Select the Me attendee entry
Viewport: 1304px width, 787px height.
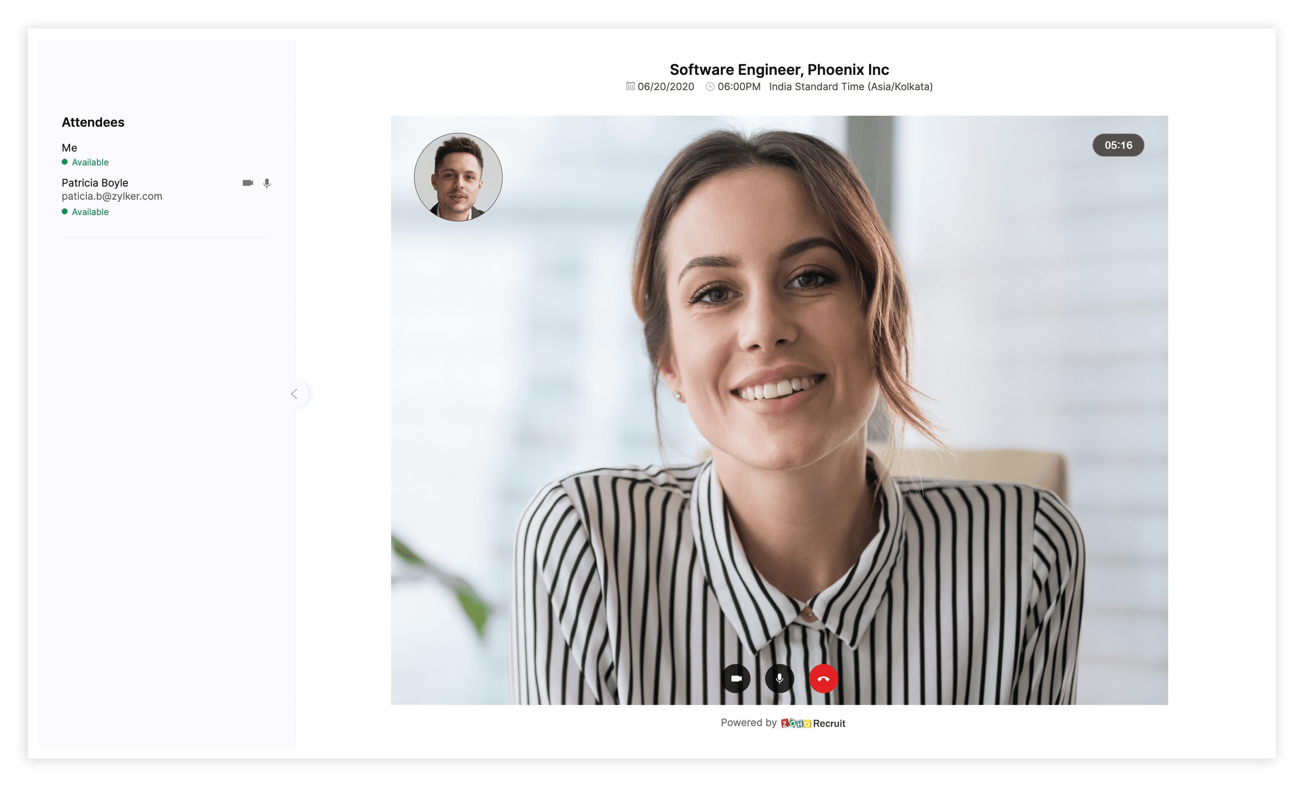pyautogui.click(x=69, y=148)
